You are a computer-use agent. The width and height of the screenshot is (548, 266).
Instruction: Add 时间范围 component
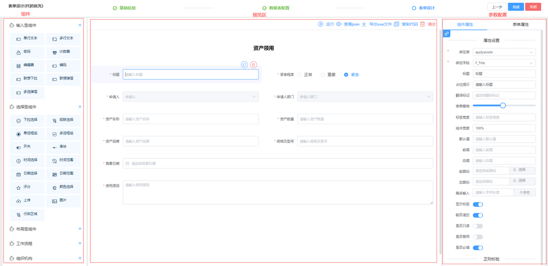coord(63,161)
